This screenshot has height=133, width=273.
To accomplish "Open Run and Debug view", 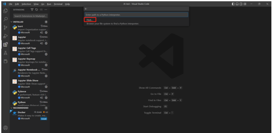I will (x=5, y=36).
